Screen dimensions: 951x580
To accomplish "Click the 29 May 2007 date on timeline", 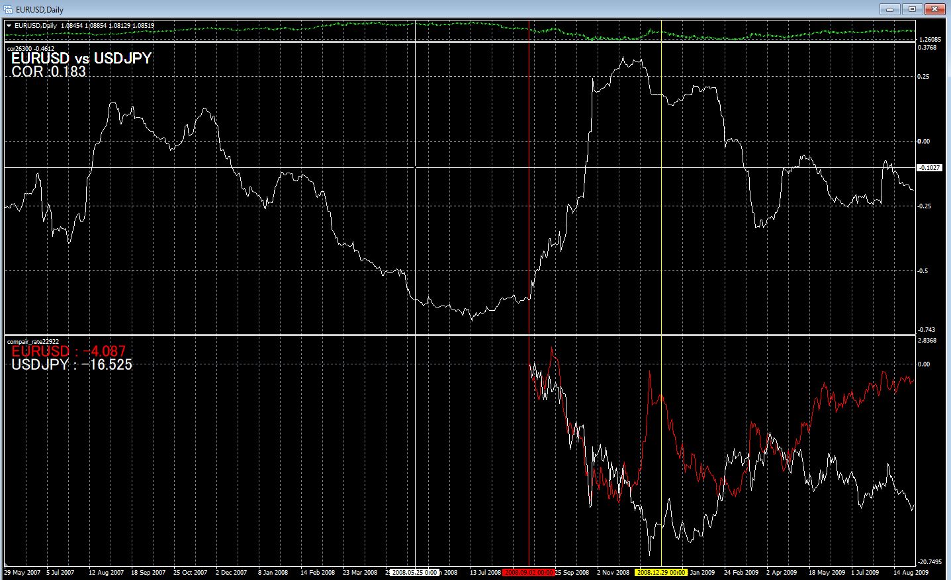I will pos(23,572).
